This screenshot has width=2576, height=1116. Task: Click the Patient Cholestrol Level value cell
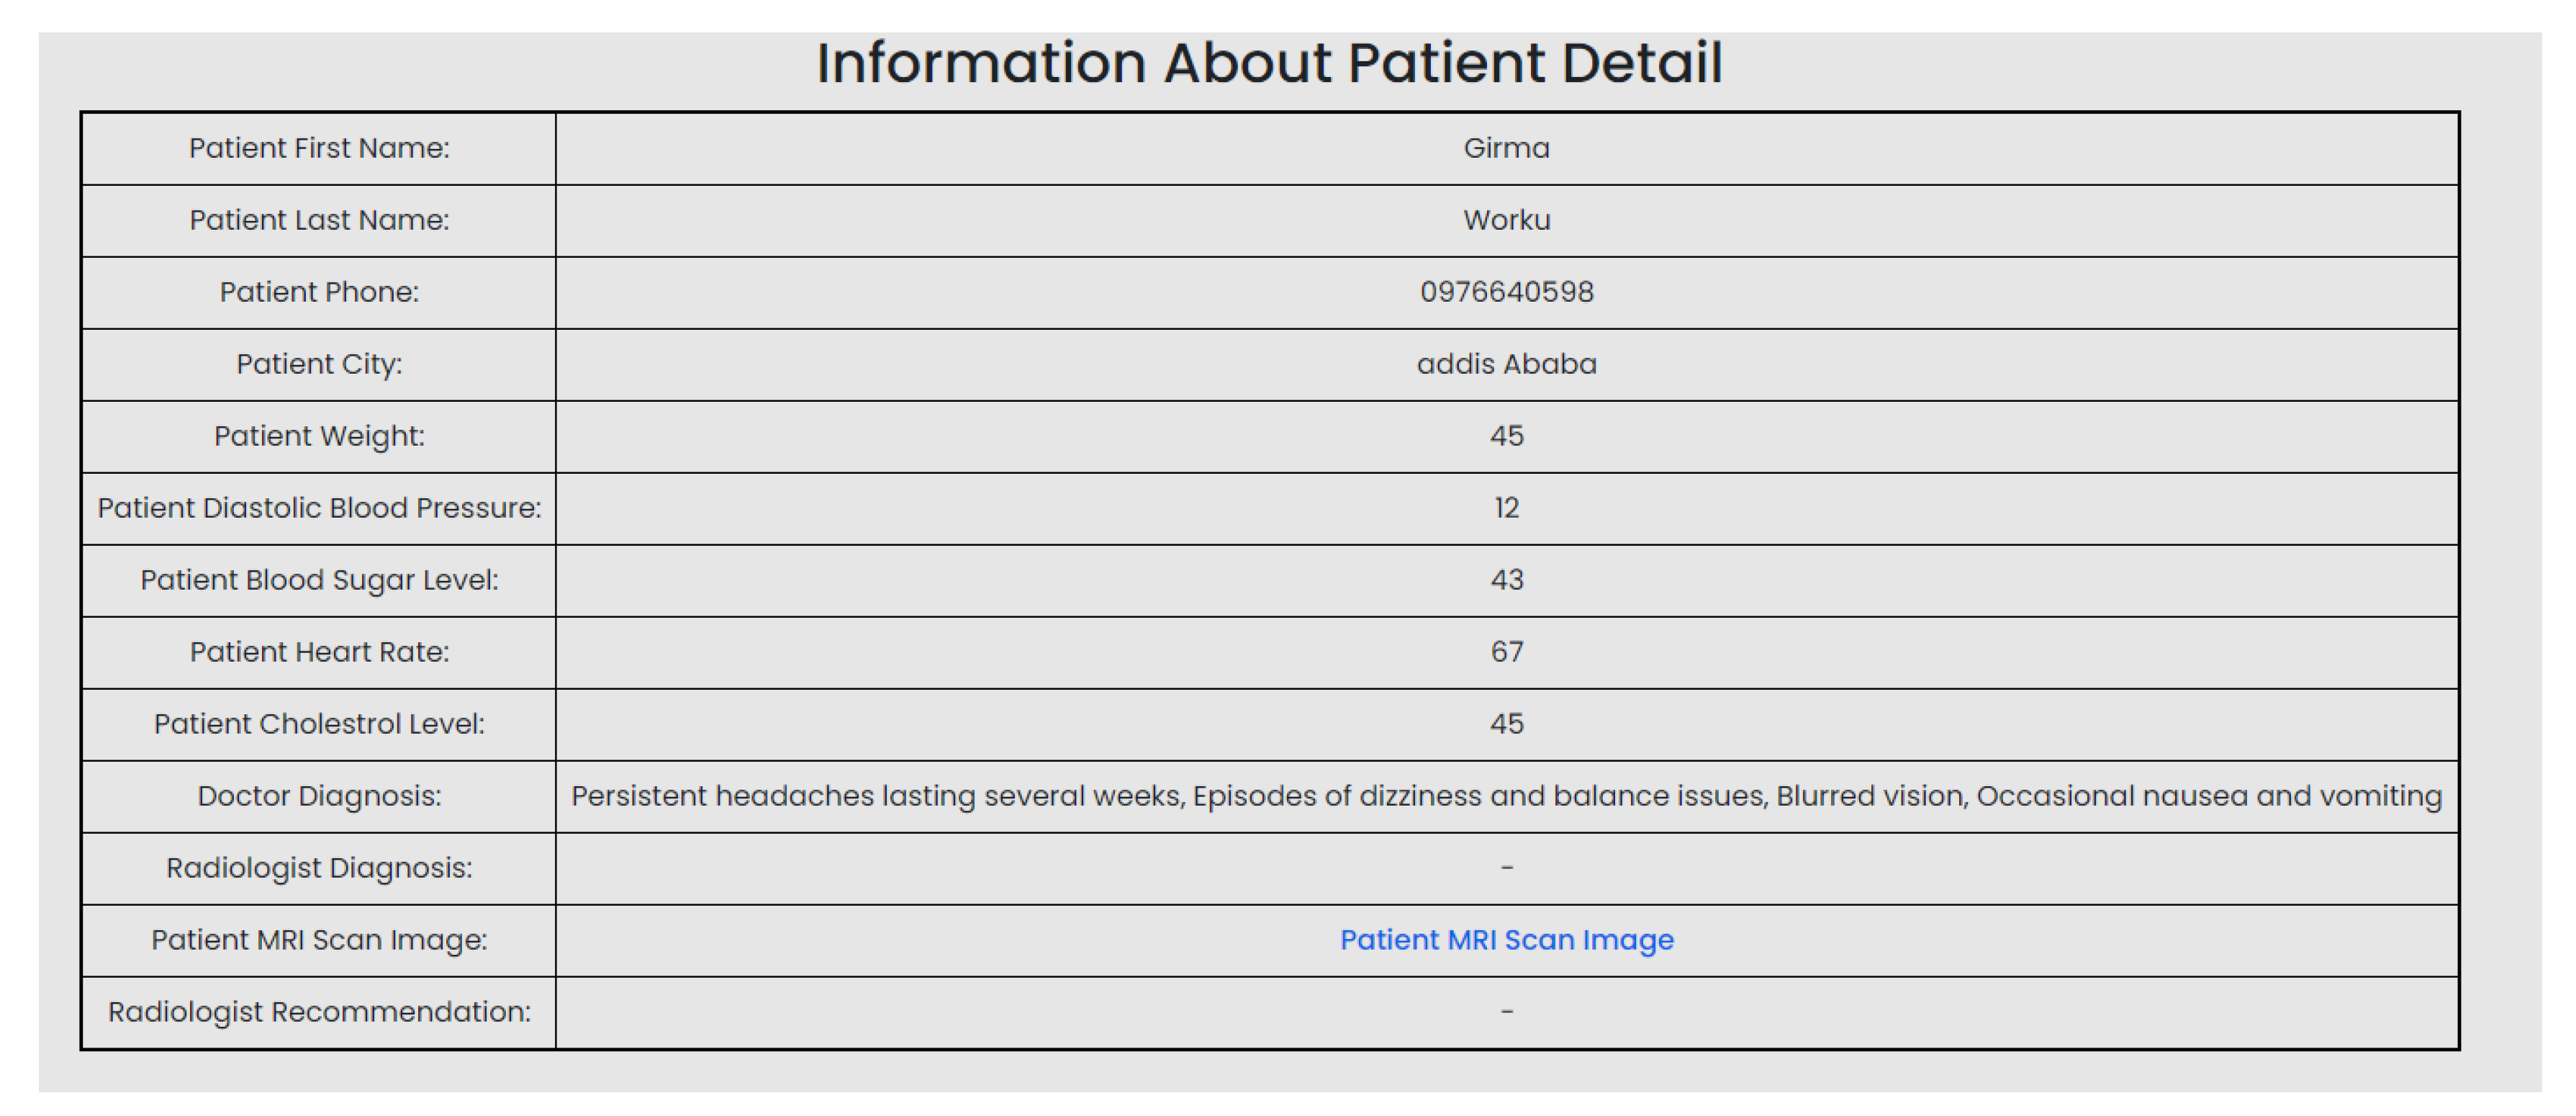coord(1506,724)
